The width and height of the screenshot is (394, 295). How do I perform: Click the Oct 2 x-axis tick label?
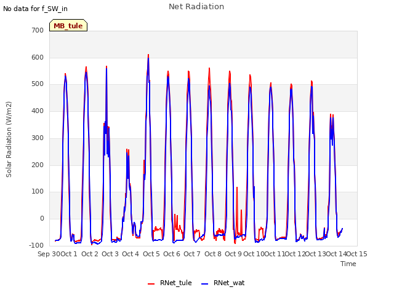click(x=90, y=254)
